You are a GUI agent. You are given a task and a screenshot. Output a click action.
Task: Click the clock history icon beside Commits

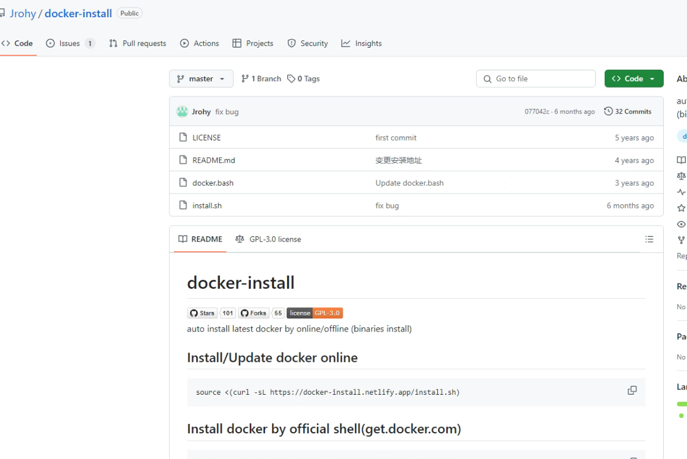point(608,111)
